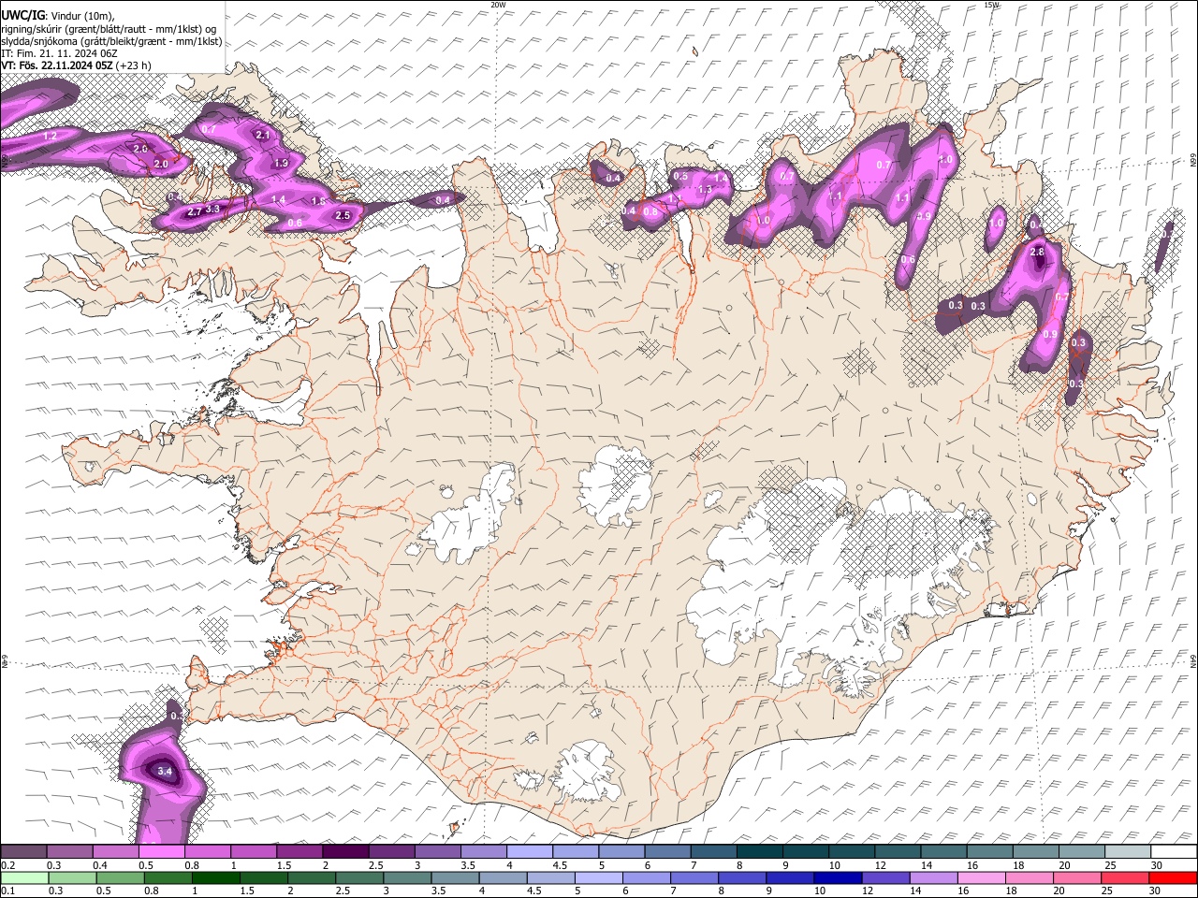Click the 20W longitude label
Viewport: 1198px width, 898px height.
click(498, 5)
